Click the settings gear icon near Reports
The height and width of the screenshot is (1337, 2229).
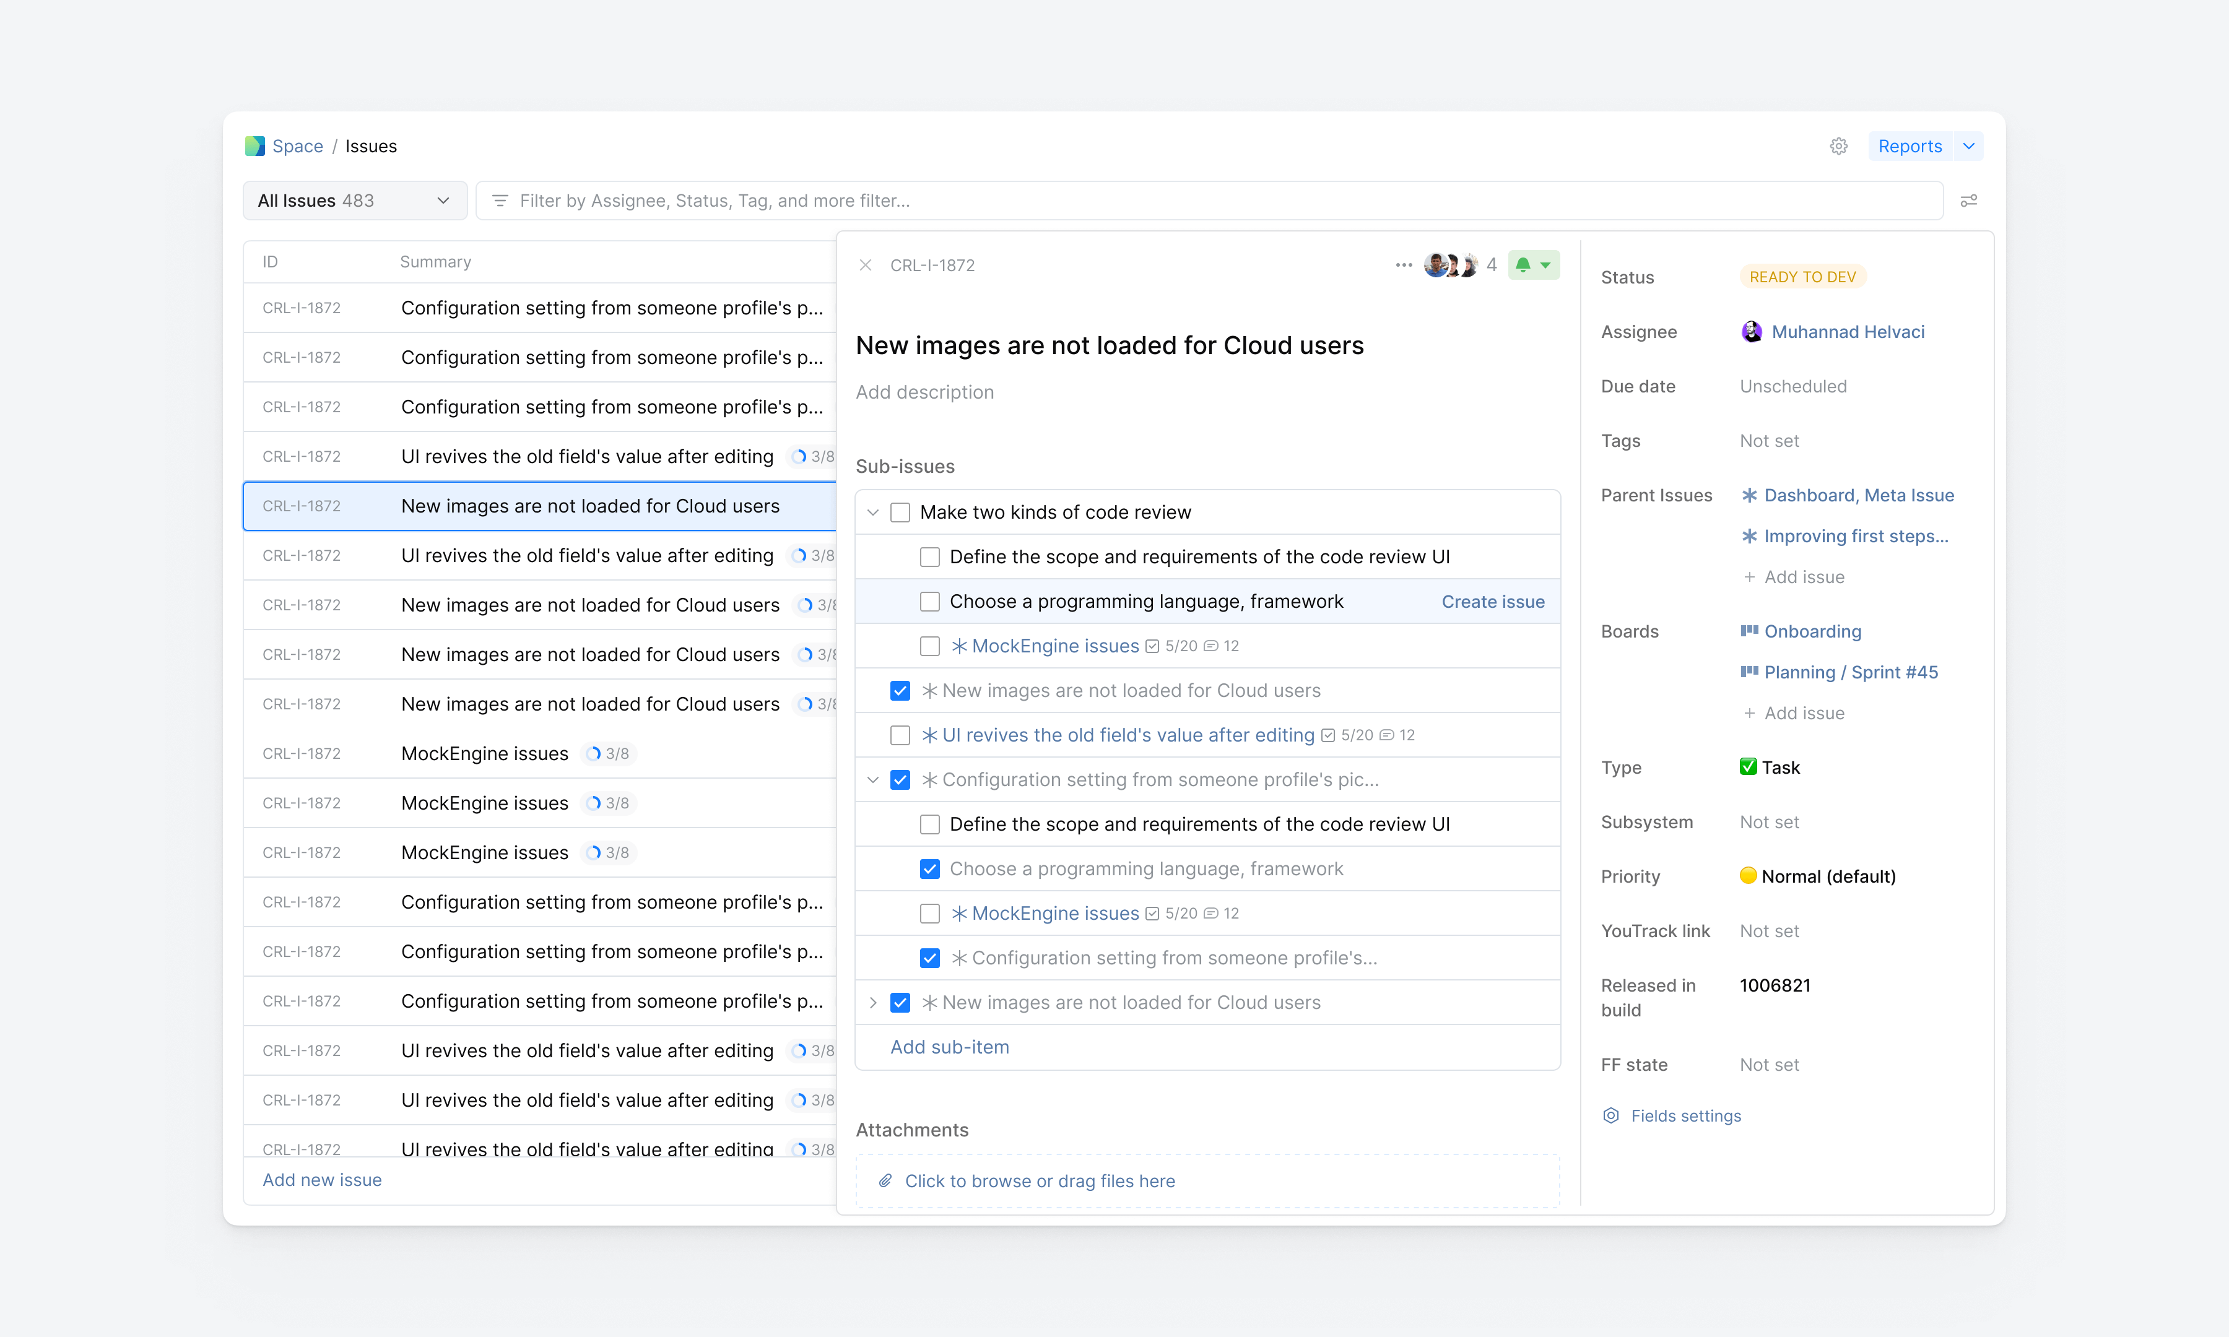coord(1838,146)
